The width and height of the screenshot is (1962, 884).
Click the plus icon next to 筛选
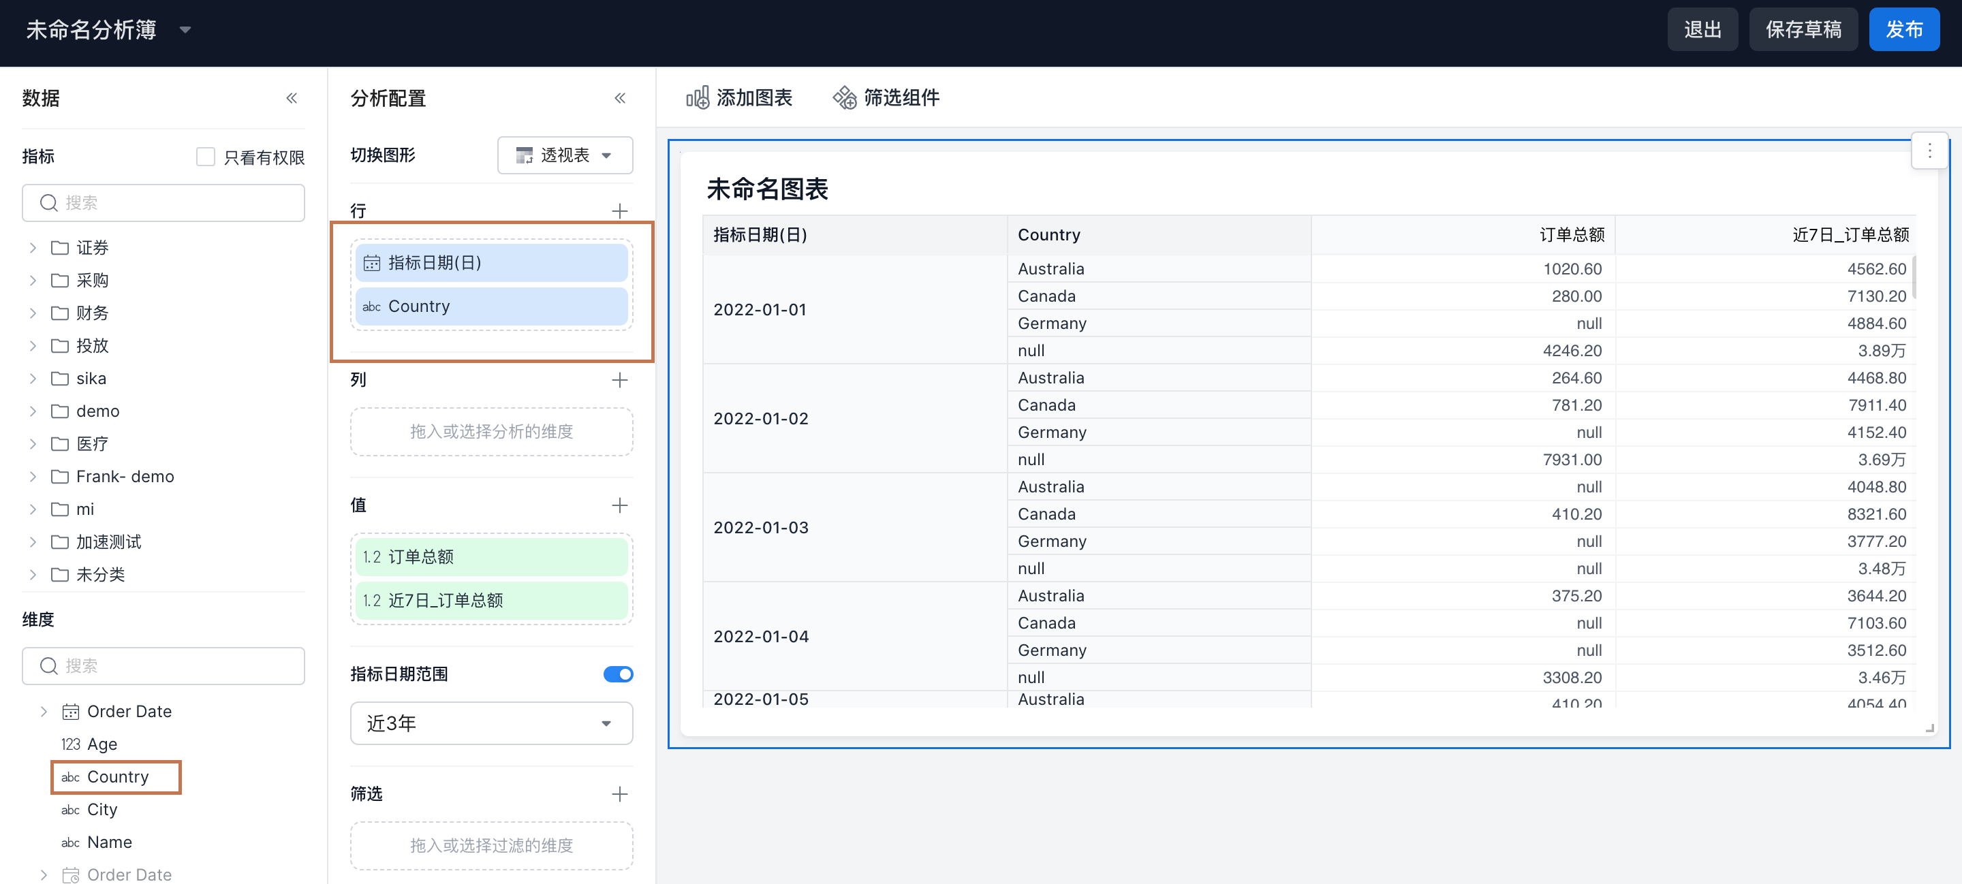pos(619,794)
